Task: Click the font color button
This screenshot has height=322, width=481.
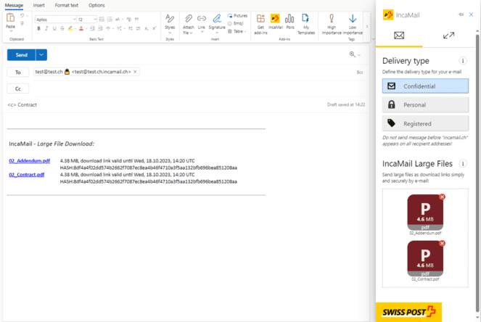Action: pyautogui.click(x=81, y=29)
